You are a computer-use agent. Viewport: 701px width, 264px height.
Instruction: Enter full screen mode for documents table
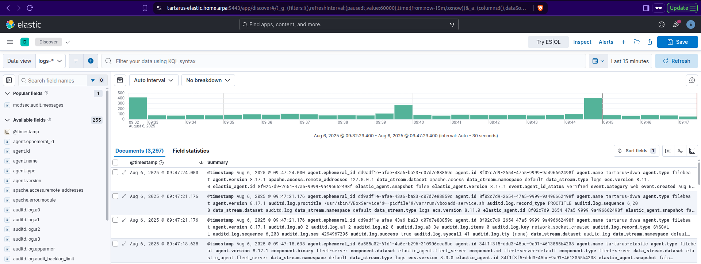[x=692, y=151]
